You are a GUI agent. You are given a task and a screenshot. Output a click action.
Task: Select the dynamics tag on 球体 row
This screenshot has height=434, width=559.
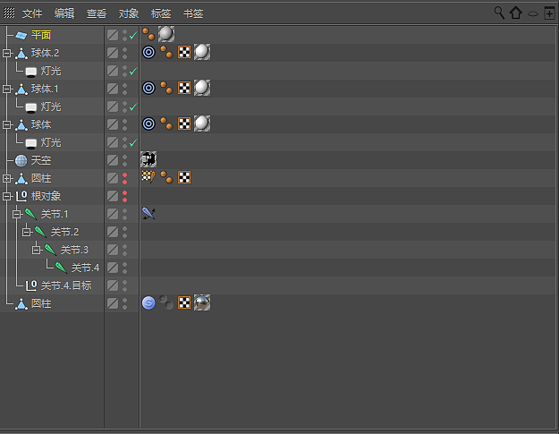tap(166, 123)
